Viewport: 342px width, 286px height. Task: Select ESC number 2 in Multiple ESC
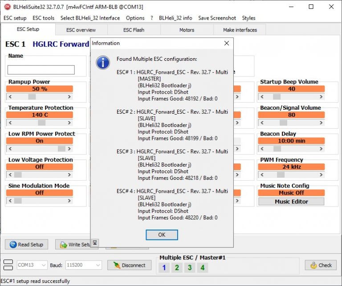click(177, 267)
